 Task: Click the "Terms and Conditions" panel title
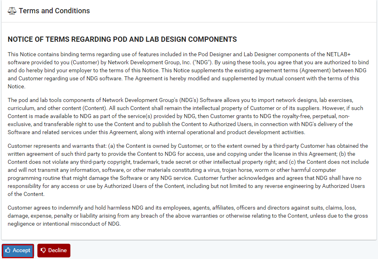(x=54, y=11)
